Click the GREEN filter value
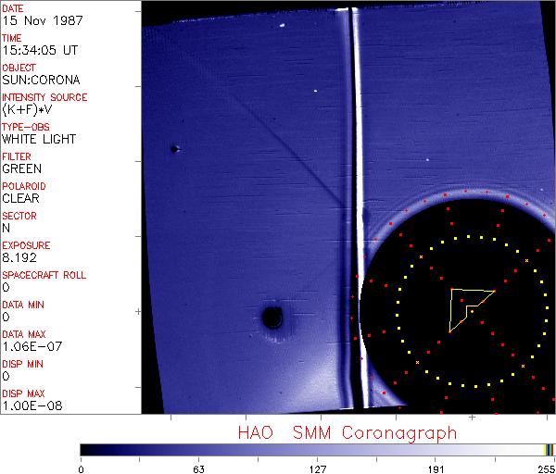 pos(21,169)
